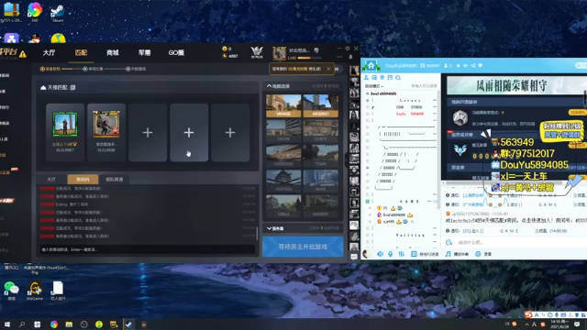587x330 pixels.
Task: Open File Explorer from the taskbar
Action: [x=69, y=324]
